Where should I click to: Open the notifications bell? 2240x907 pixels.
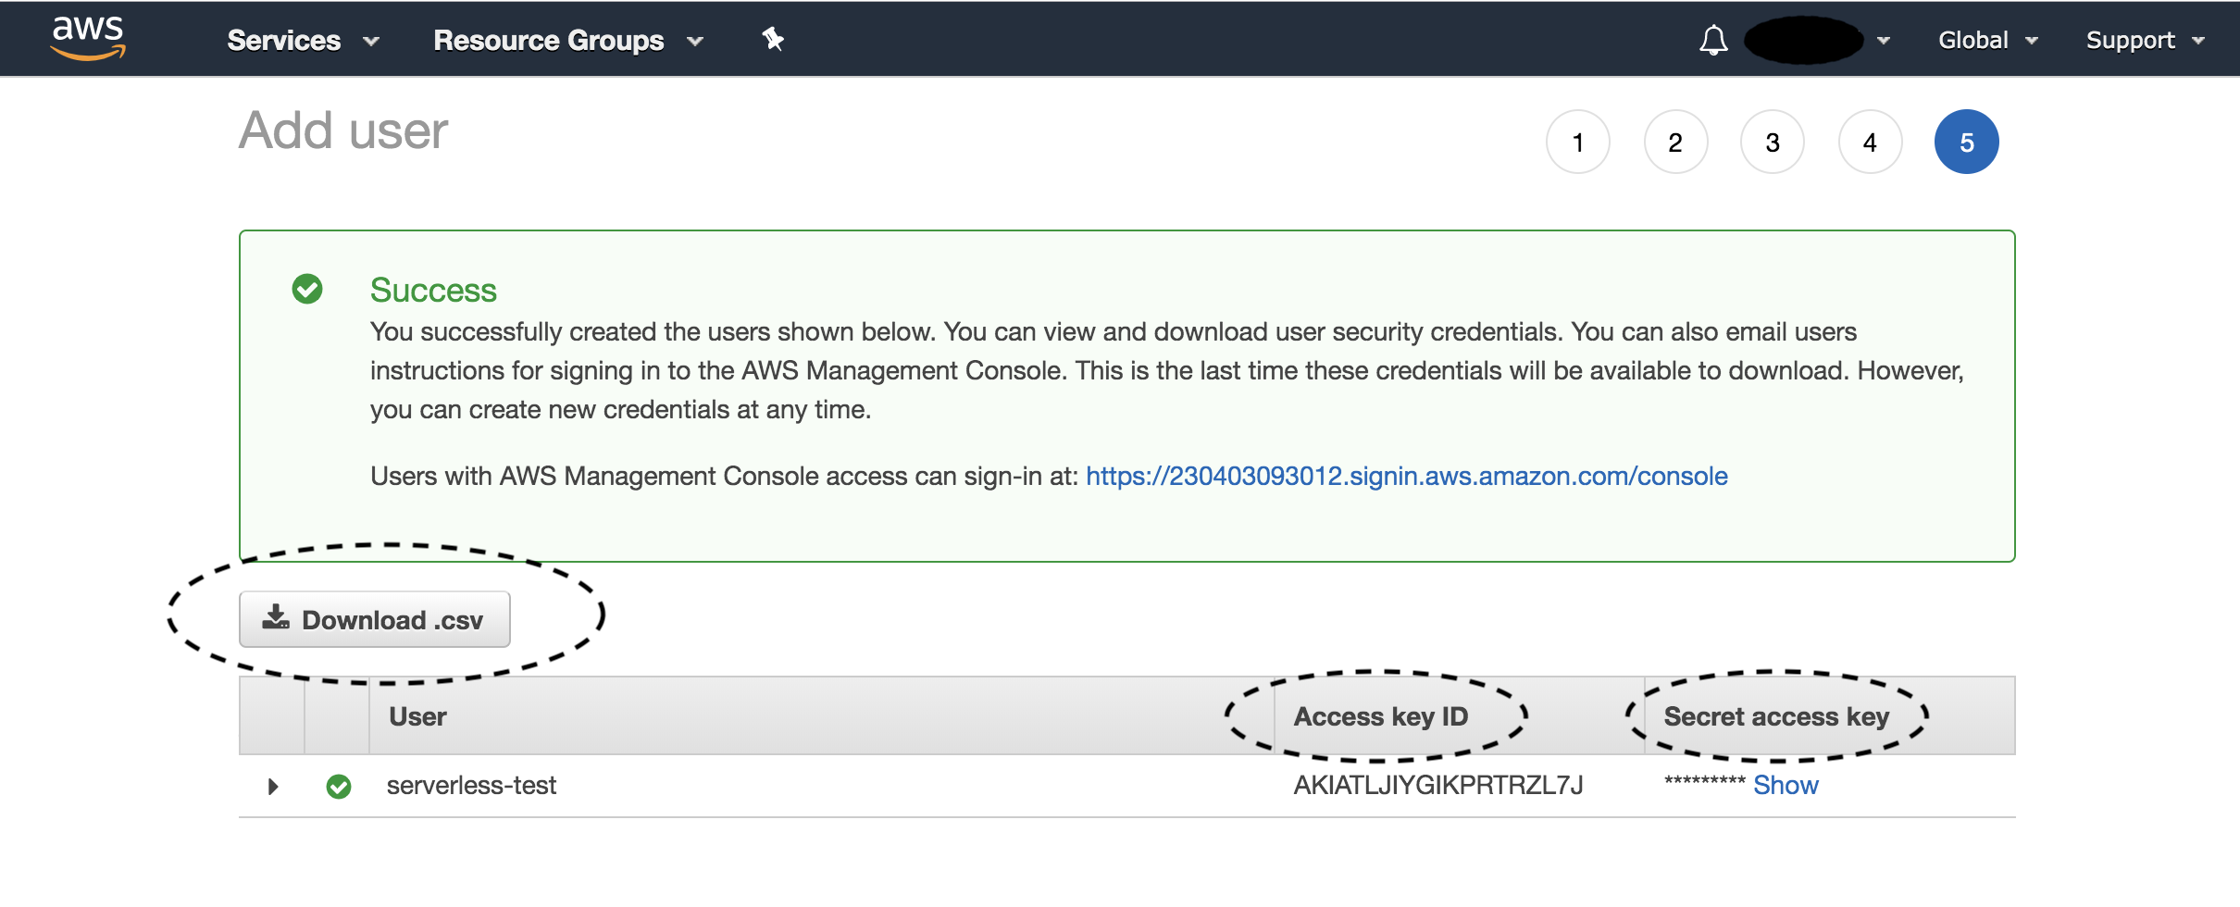(1713, 40)
